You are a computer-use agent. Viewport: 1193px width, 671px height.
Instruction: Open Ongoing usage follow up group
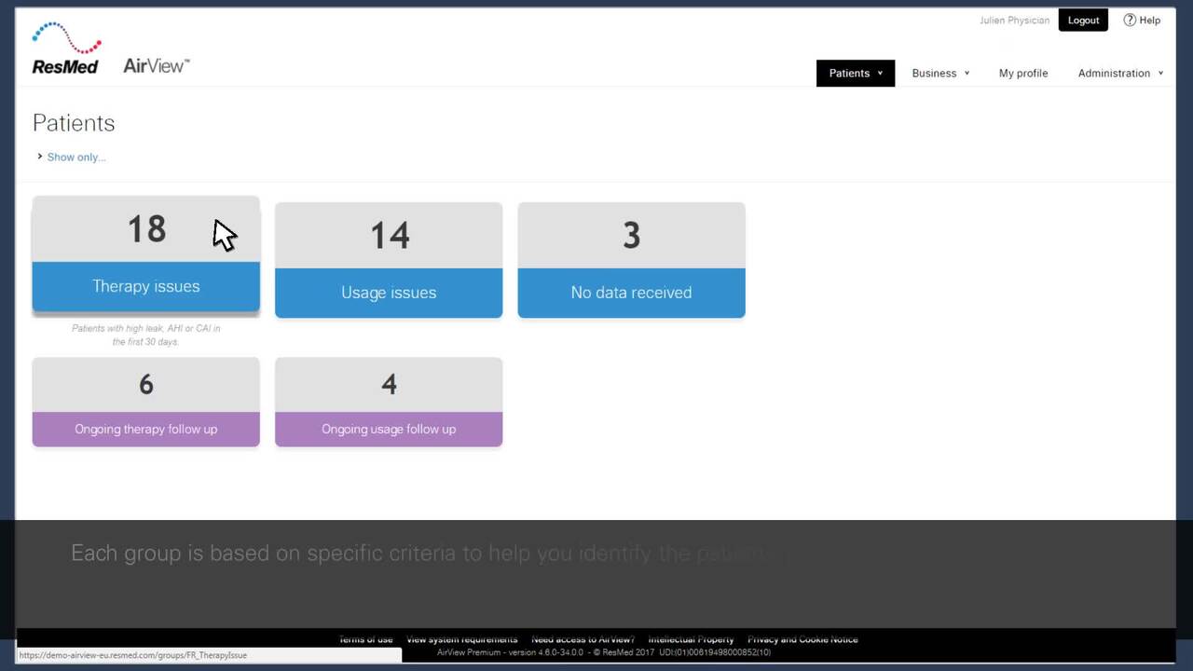(389, 402)
